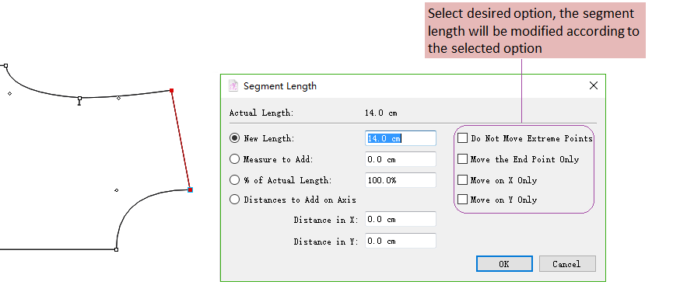This screenshot has width=673, height=292.
Task: Check Move the End Point Only
Action: point(462,159)
